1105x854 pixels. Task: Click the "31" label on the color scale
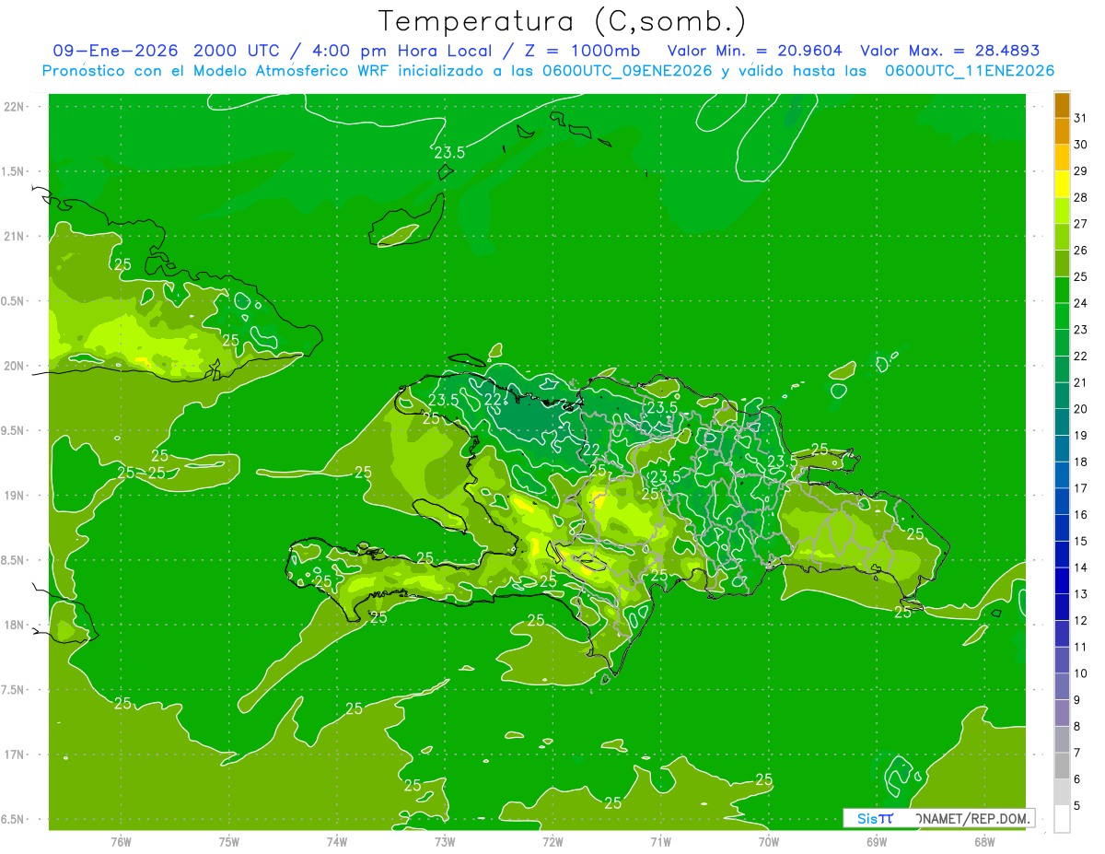point(1080,118)
